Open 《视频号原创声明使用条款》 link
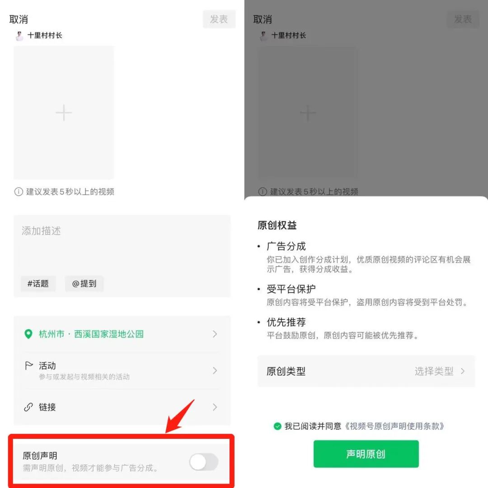 point(394,426)
